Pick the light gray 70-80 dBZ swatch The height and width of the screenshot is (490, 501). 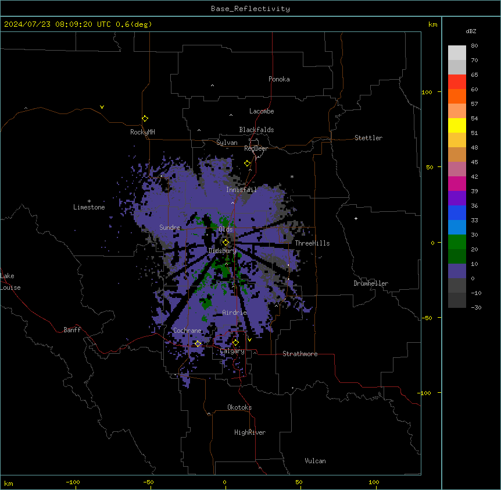click(x=457, y=53)
